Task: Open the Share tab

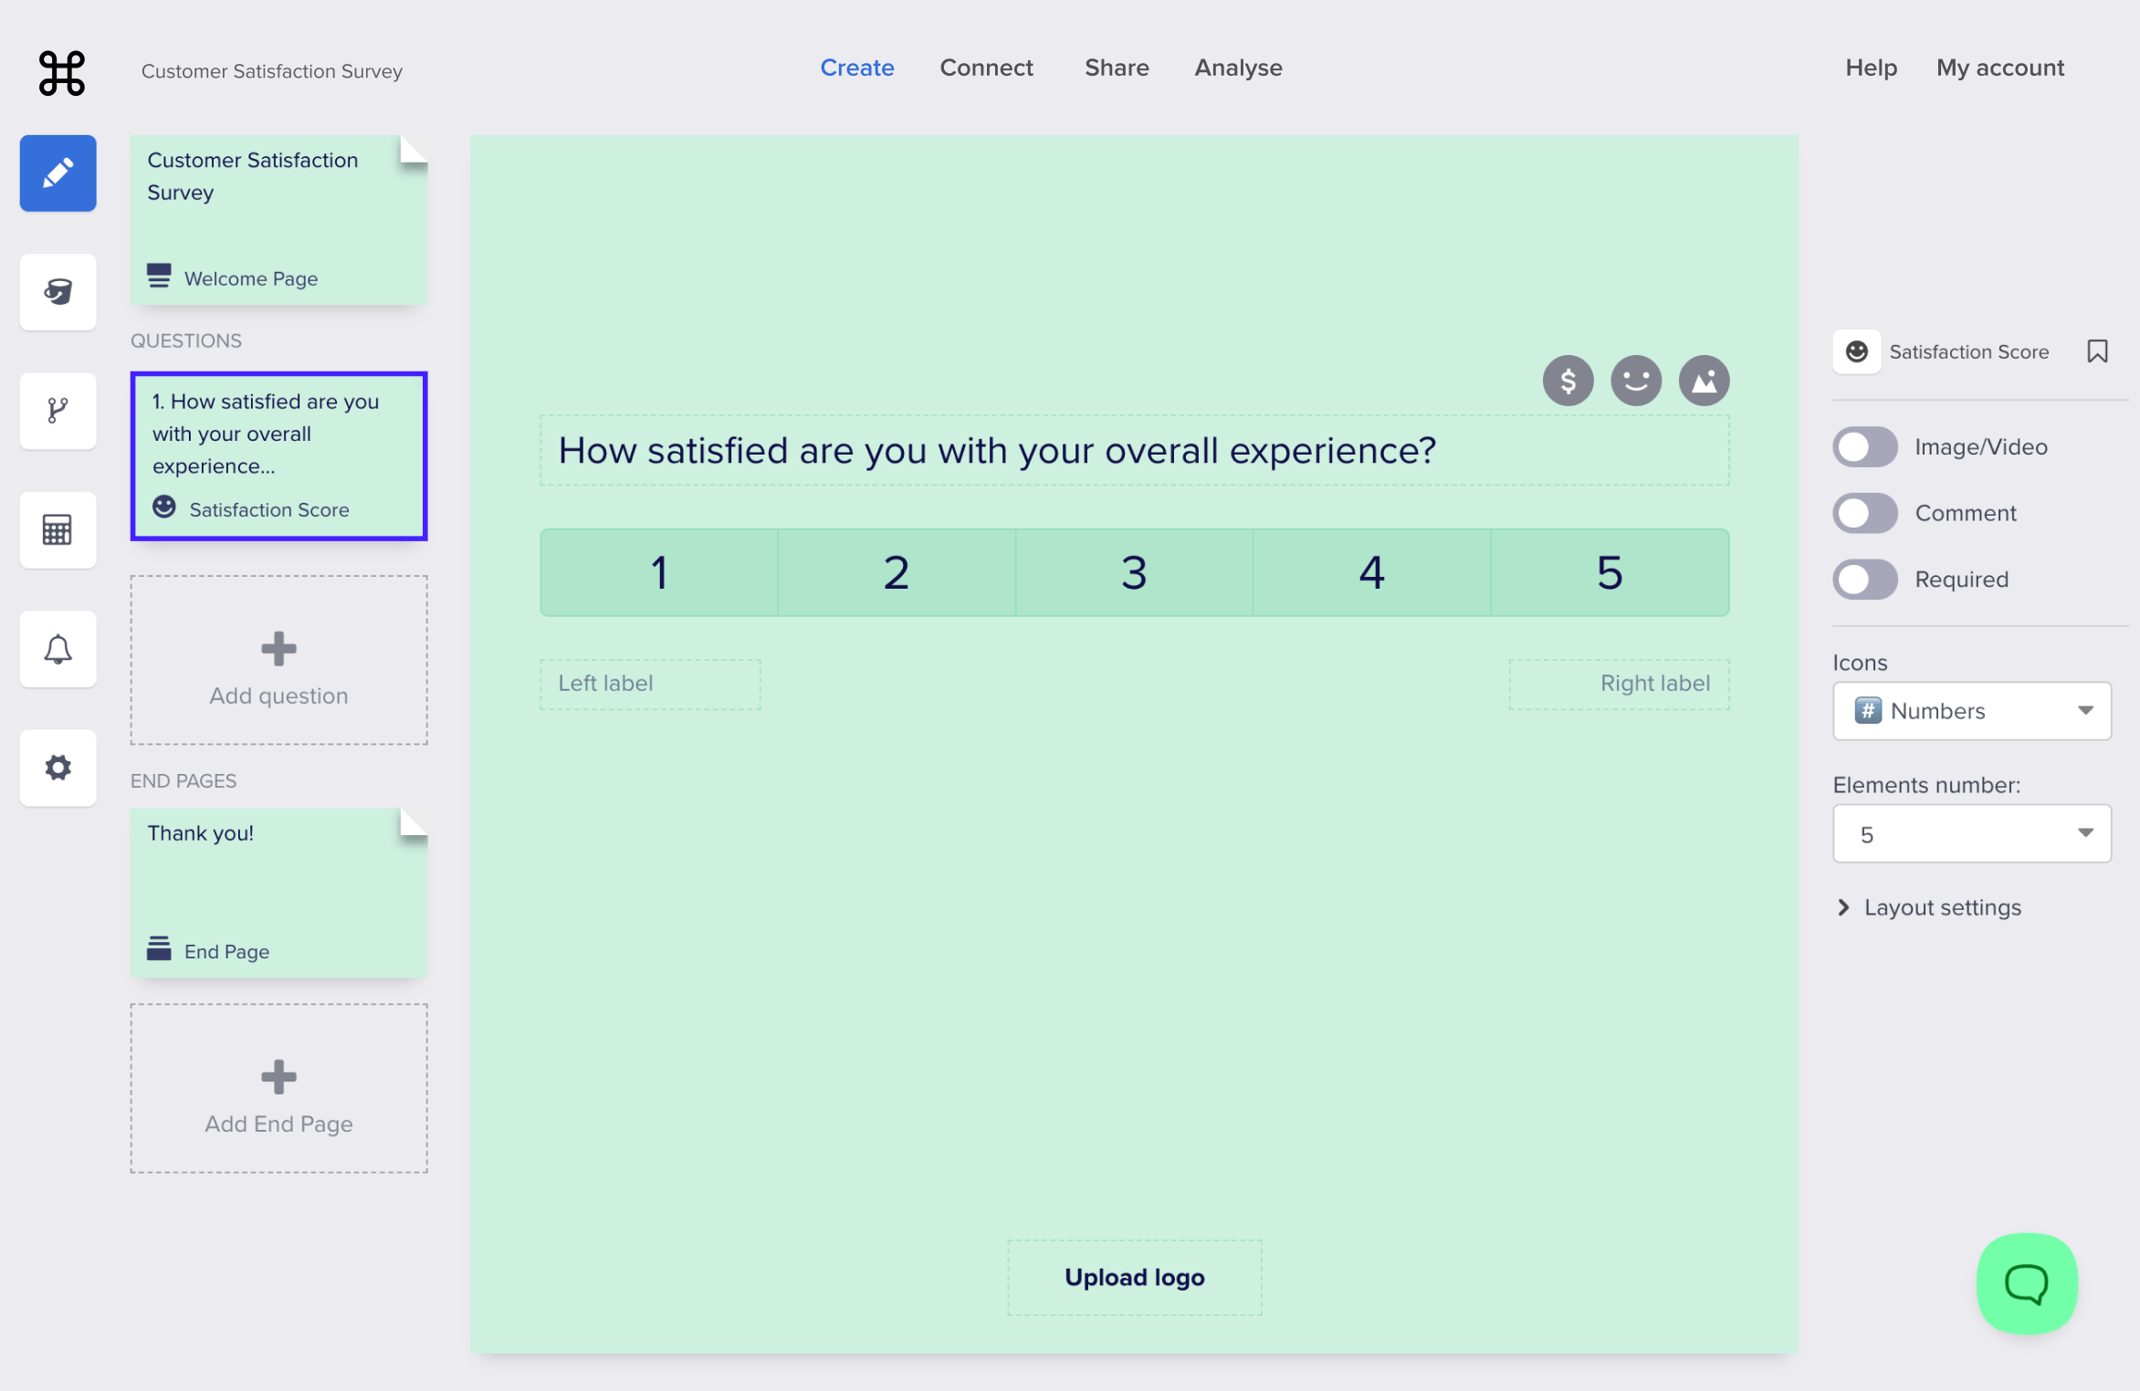Action: [1116, 68]
